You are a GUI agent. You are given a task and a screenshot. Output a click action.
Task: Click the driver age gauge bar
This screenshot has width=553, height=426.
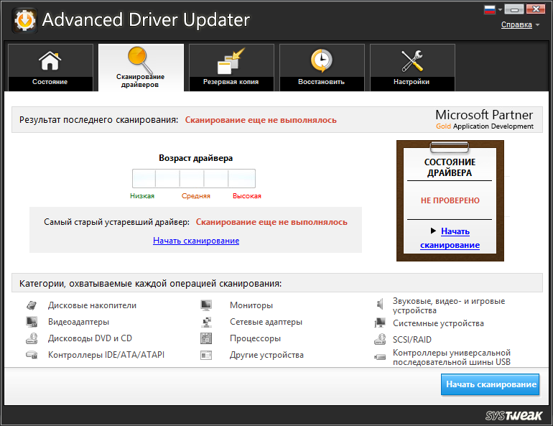tap(194, 178)
